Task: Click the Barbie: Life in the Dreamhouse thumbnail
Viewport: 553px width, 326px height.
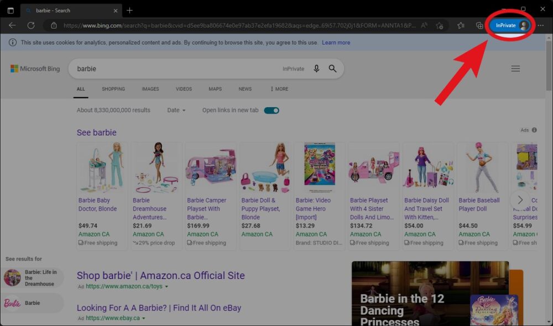Action: (12, 277)
